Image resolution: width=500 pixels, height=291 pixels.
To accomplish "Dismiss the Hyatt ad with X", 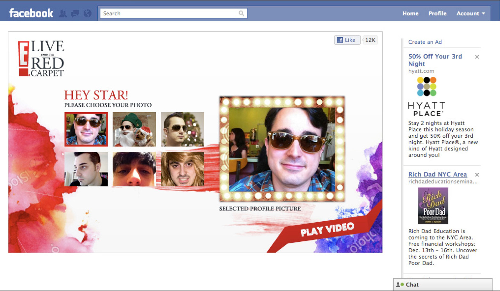I will tap(477, 57).
